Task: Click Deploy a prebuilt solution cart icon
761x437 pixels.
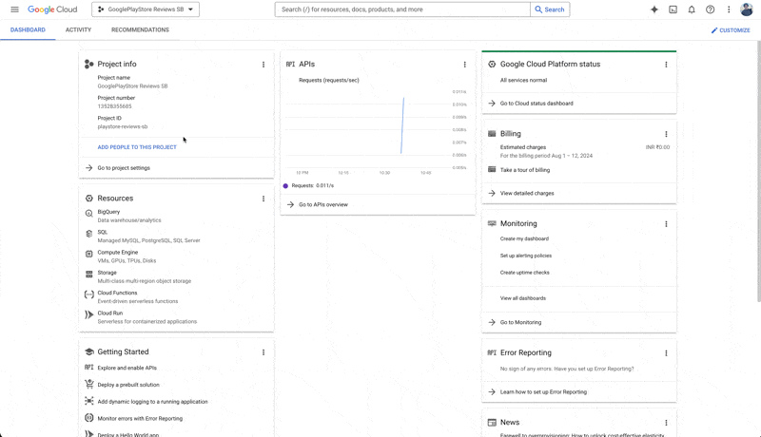Action: [88, 384]
